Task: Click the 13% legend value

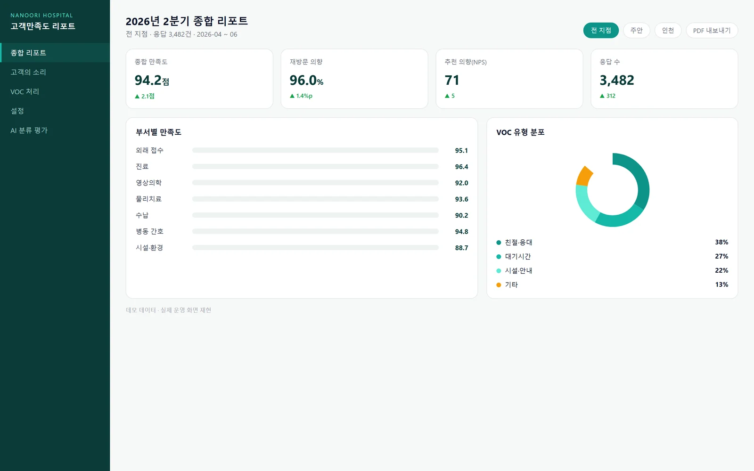Action: coord(721,285)
